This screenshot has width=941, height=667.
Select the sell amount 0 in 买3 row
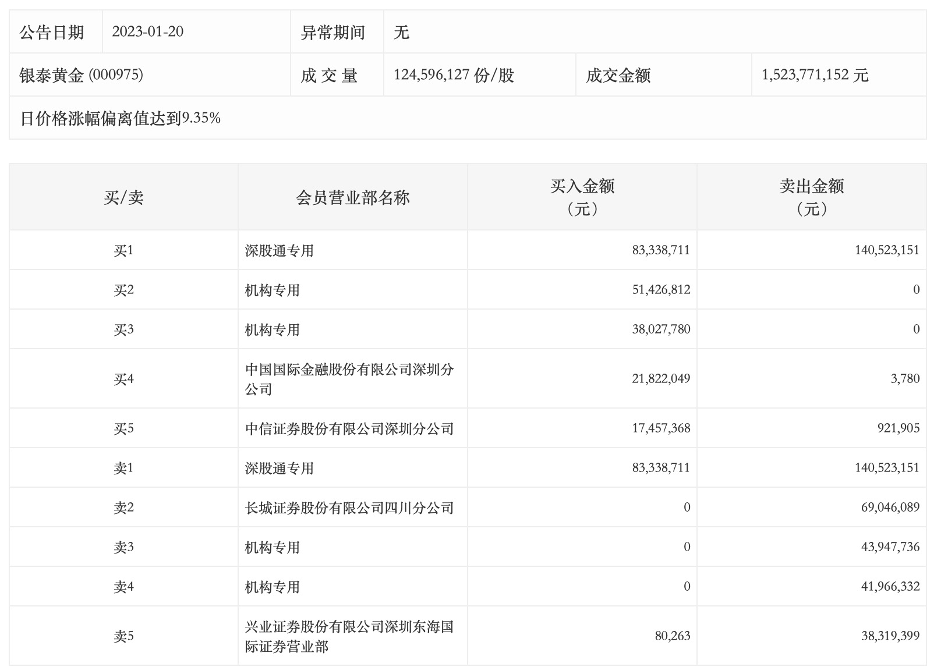click(x=917, y=329)
